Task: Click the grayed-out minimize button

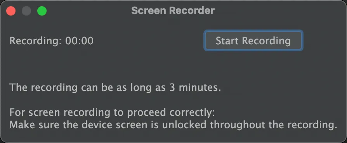Action: point(26,11)
